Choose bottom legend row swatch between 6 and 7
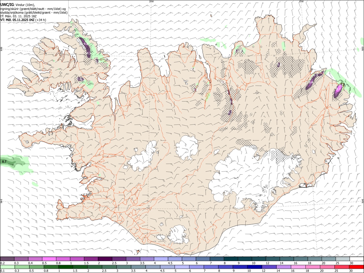Image resolution: width=364 pixels, height=273 pixels. pyautogui.click(x=197, y=267)
